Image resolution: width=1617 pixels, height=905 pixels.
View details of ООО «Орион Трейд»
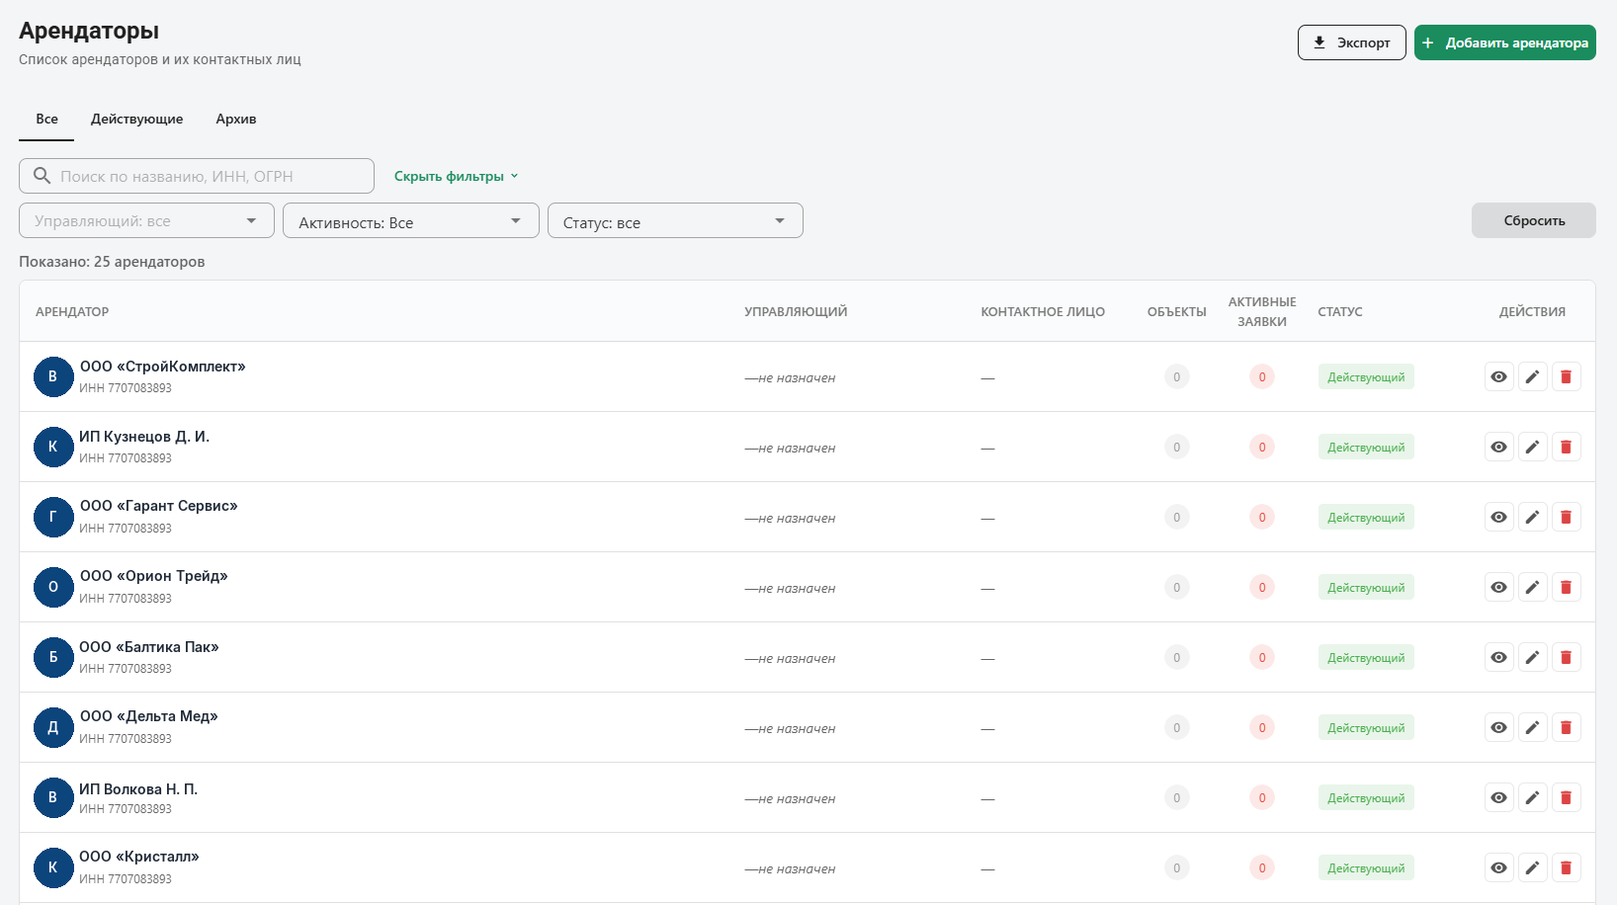pos(1498,587)
